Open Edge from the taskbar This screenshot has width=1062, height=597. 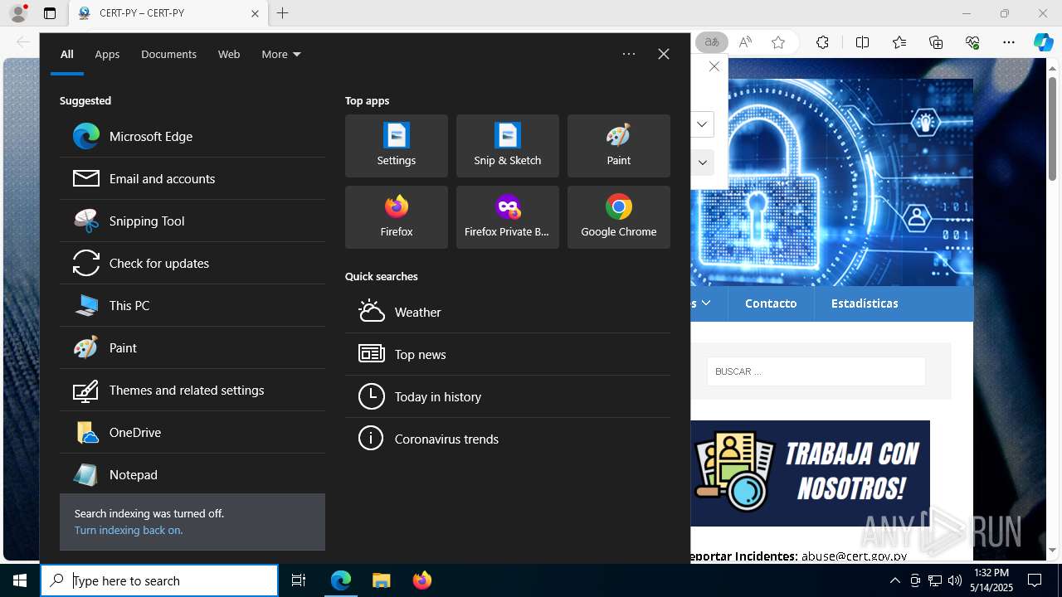tap(341, 580)
